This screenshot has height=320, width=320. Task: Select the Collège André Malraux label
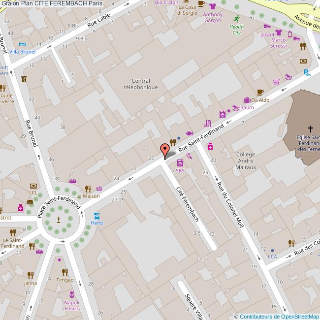click(246, 160)
